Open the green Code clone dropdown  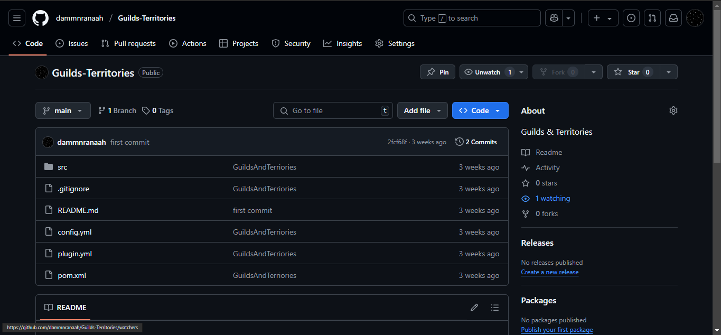pyautogui.click(x=480, y=110)
